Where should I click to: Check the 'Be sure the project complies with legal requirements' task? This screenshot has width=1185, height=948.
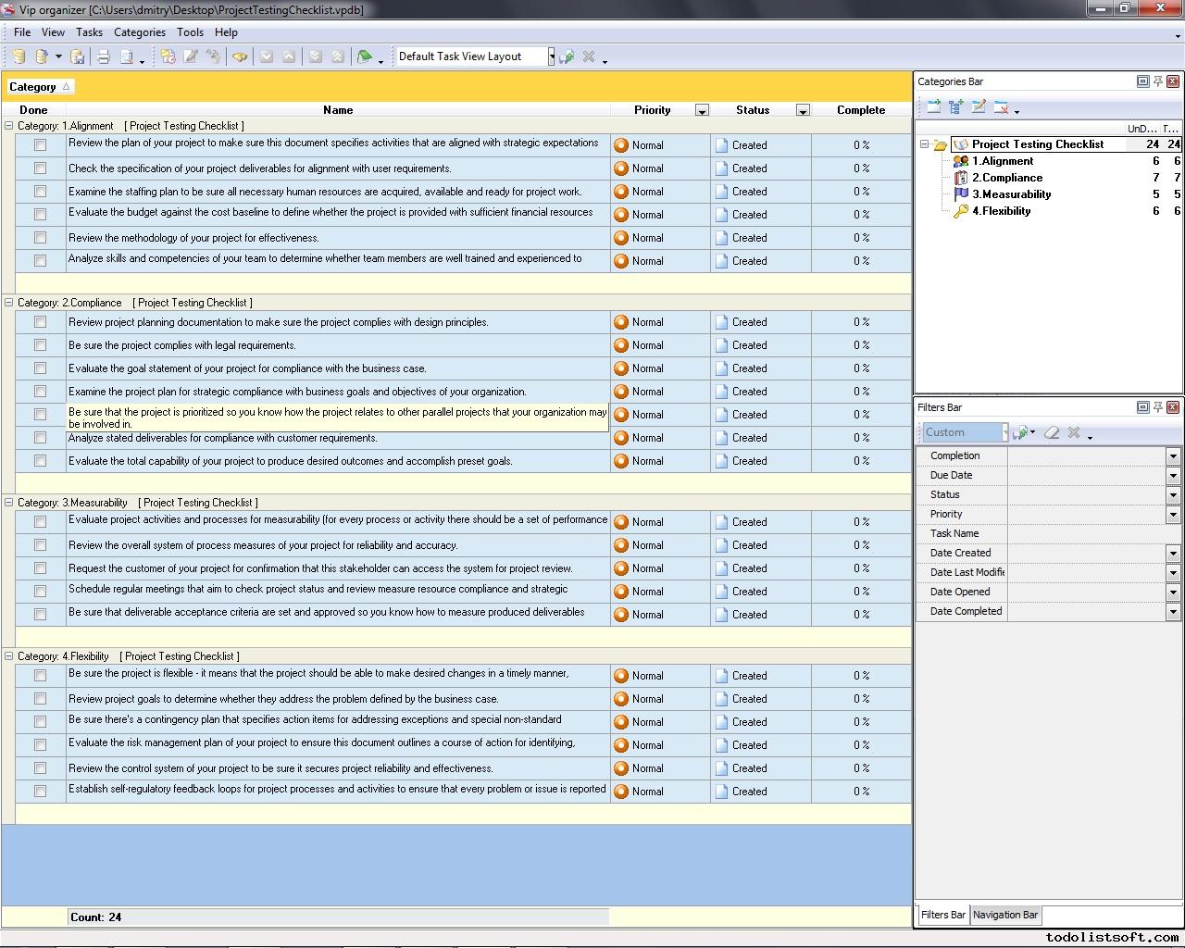pos(40,345)
